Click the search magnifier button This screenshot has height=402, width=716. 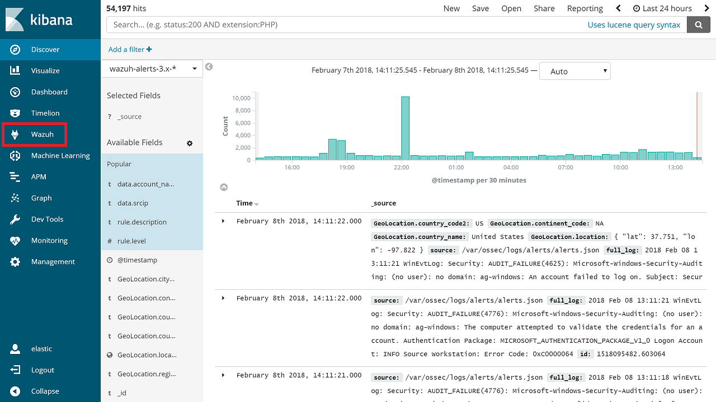point(698,25)
